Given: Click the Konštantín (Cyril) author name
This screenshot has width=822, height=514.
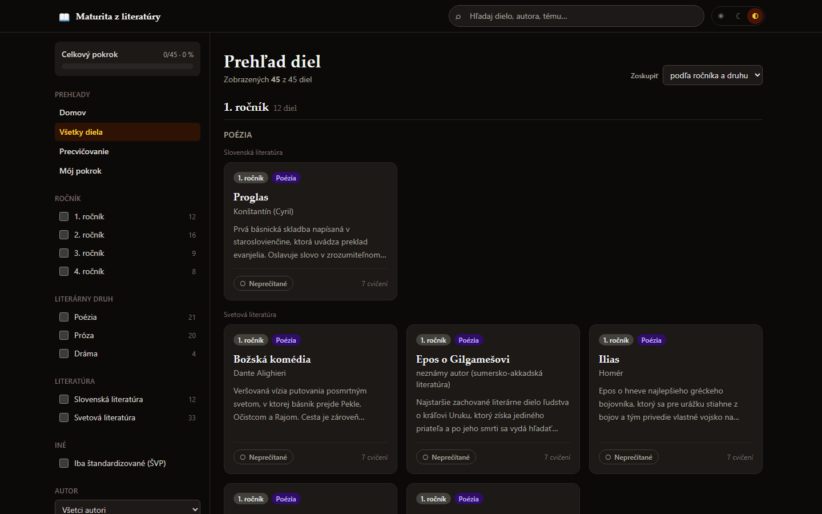Looking at the screenshot, I should coord(263,211).
